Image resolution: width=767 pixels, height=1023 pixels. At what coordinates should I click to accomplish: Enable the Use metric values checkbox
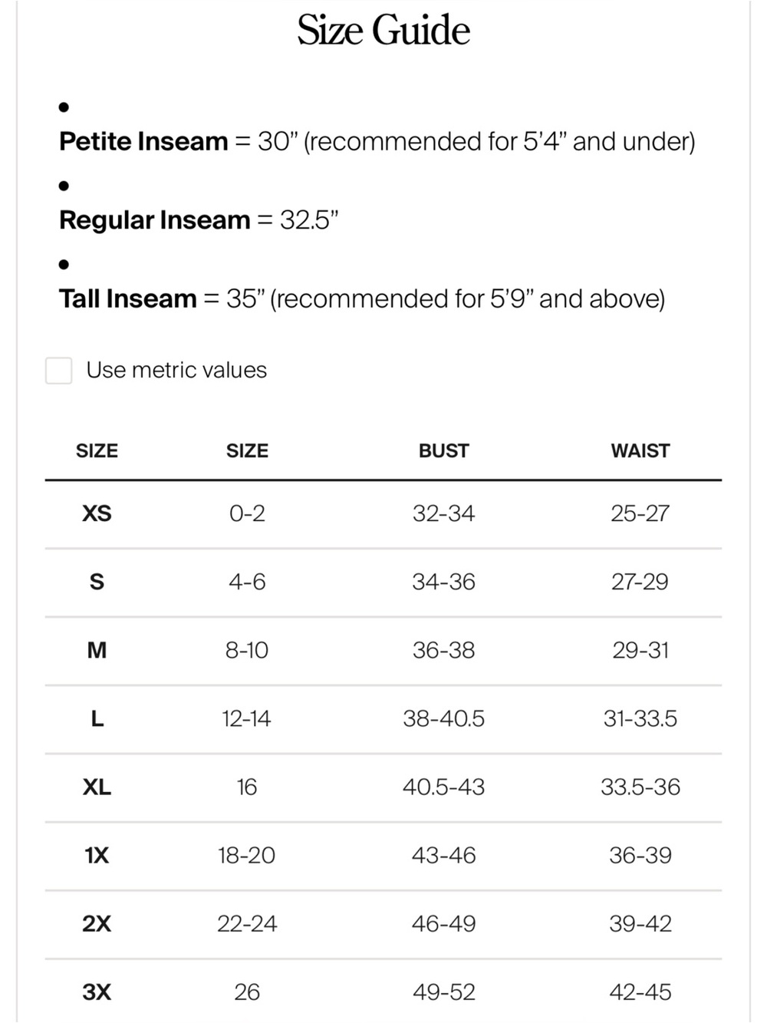58,370
